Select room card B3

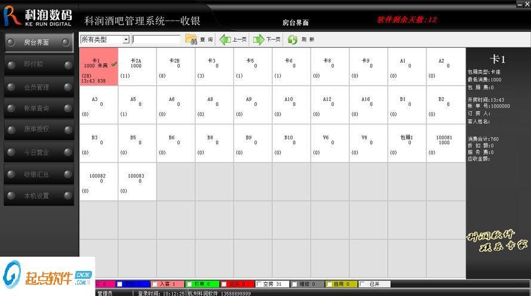[x=99, y=144]
